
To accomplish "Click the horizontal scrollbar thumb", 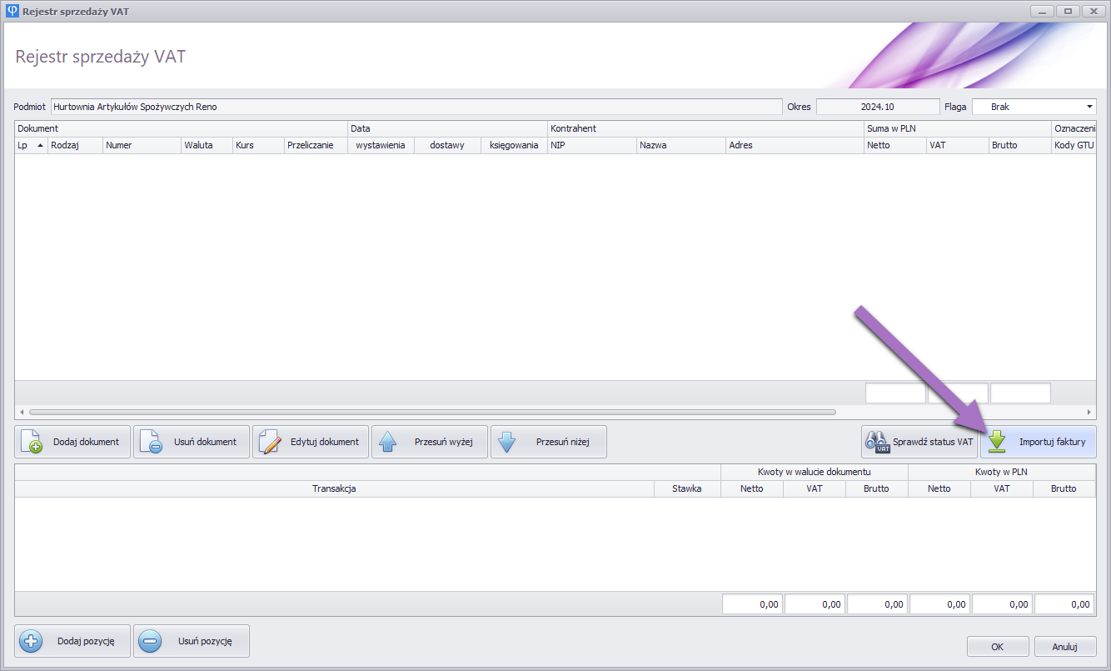I will pos(433,412).
